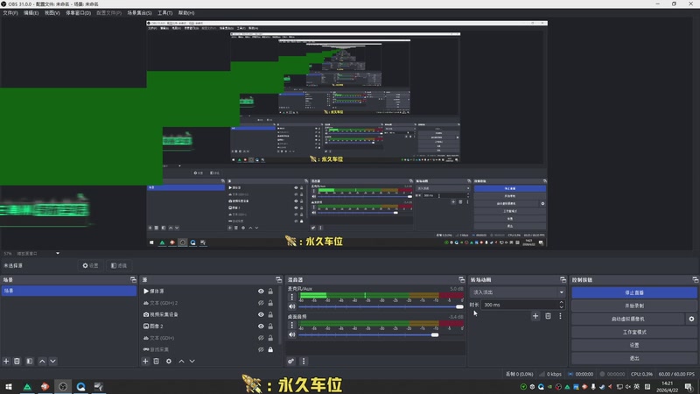Adjust the 桌面音频 volume slider
This screenshot has height=394, width=700.
381,334
